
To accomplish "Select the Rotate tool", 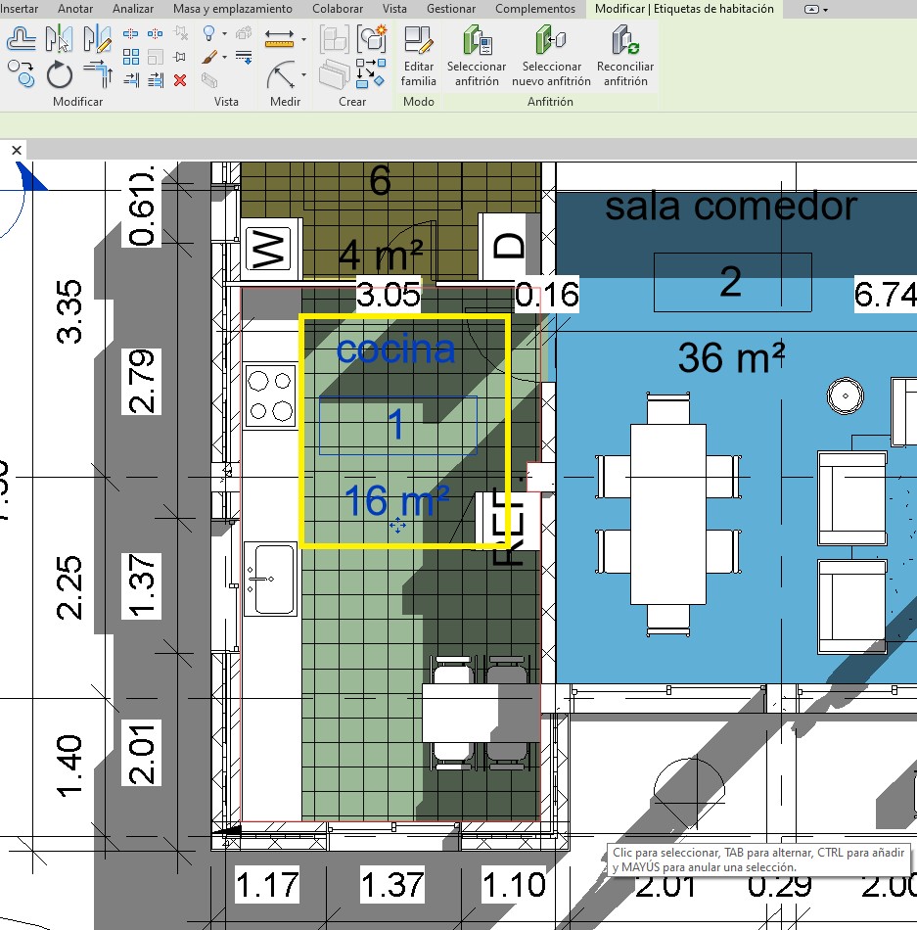I will click(x=60, y=73).
